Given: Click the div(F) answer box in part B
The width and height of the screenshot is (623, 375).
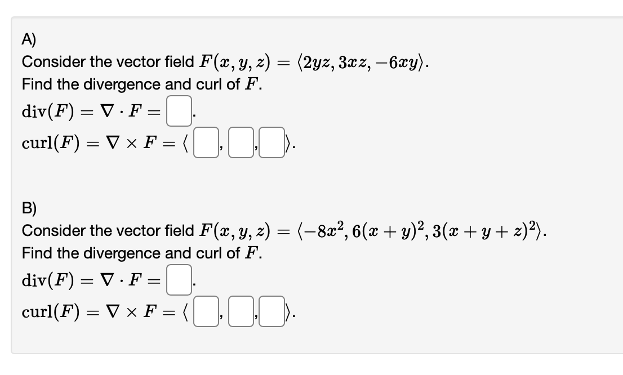Looking at the screenshot, I should coord(179,278).
